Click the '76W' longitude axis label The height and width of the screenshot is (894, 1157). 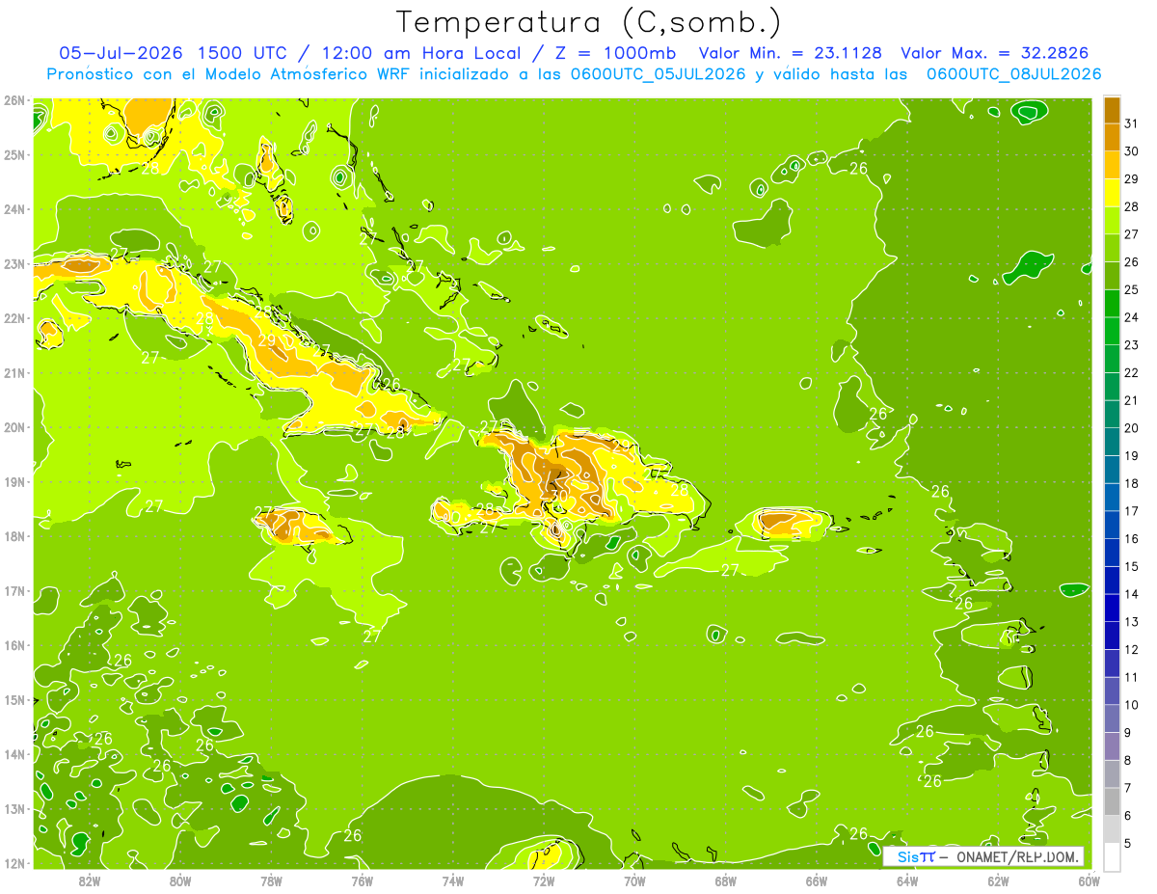pyautogui.click(x=363, y=880)
